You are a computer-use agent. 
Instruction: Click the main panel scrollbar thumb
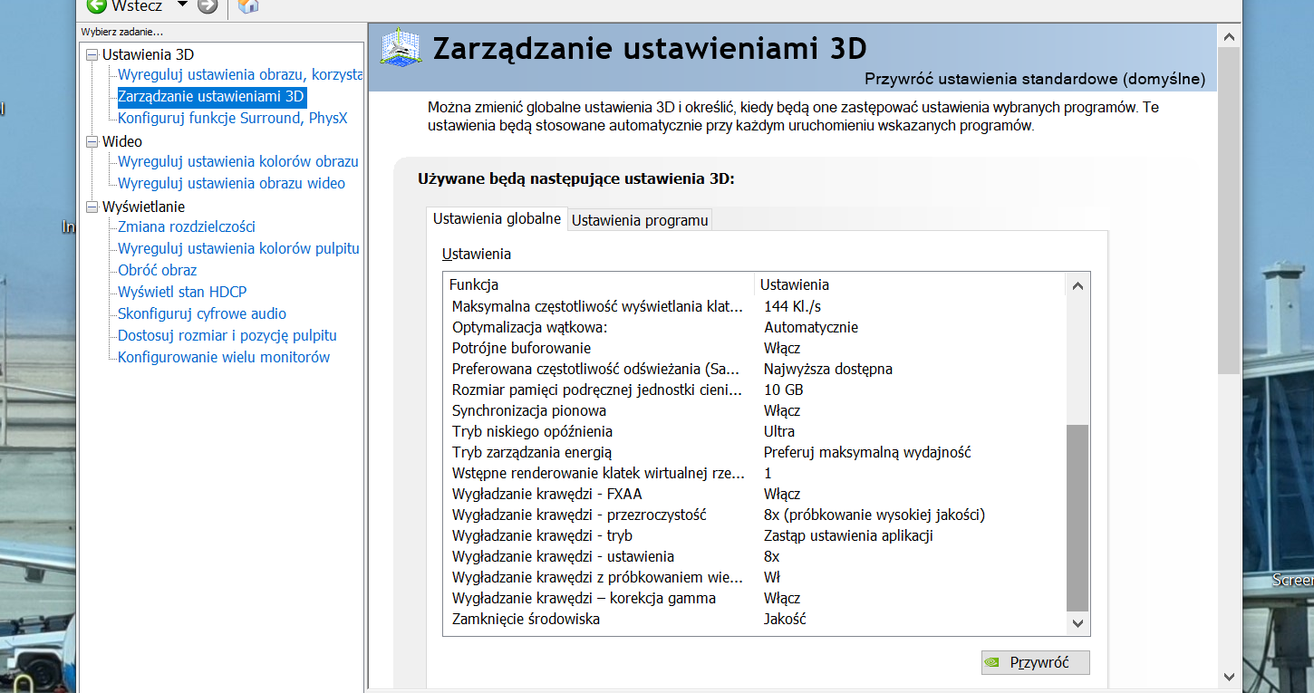tap(1229, 210)
